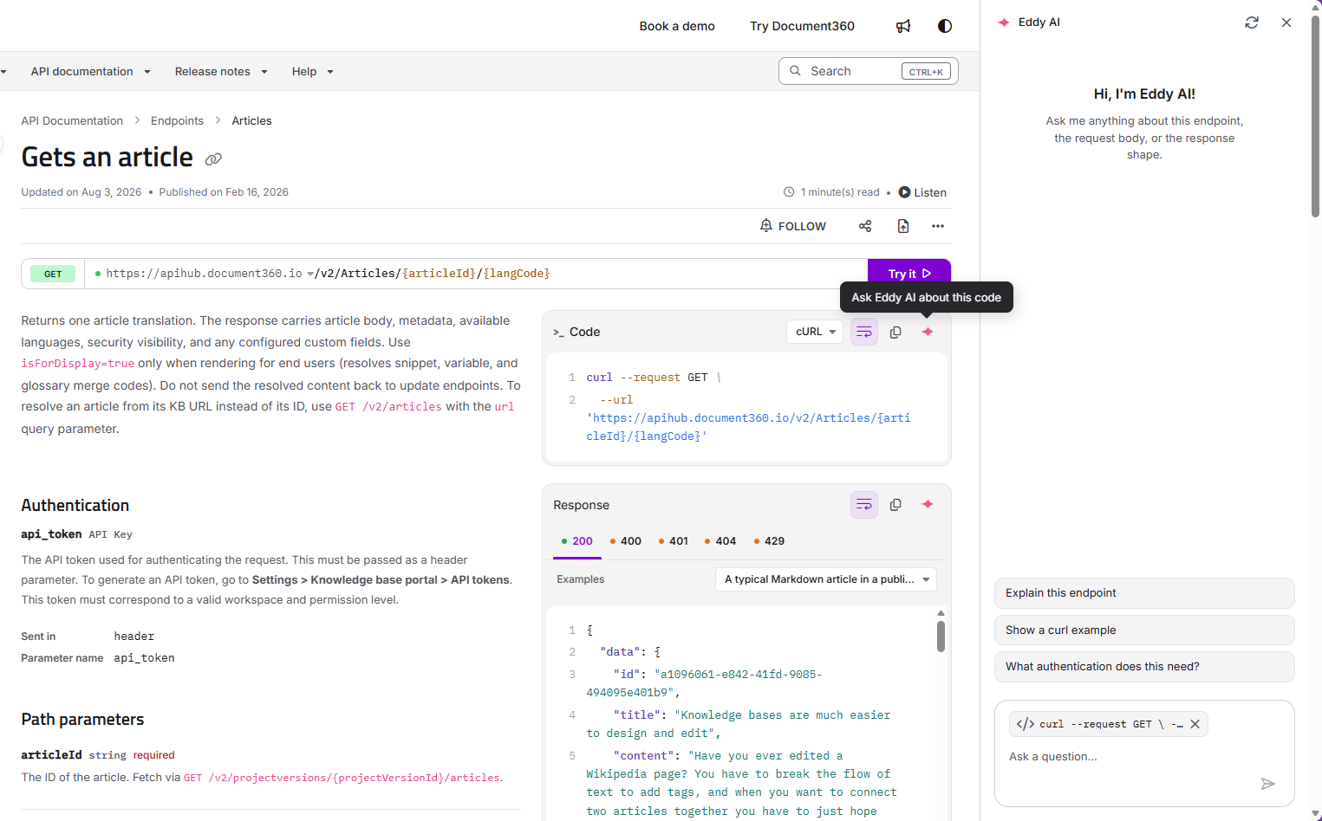The image size is (1322, 821).
Task: Go to Endpoints breadcrumb
Action: (177, 121)
